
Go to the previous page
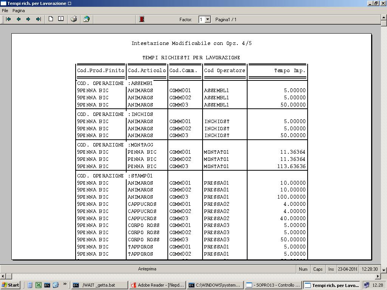(x=19, y=19)
